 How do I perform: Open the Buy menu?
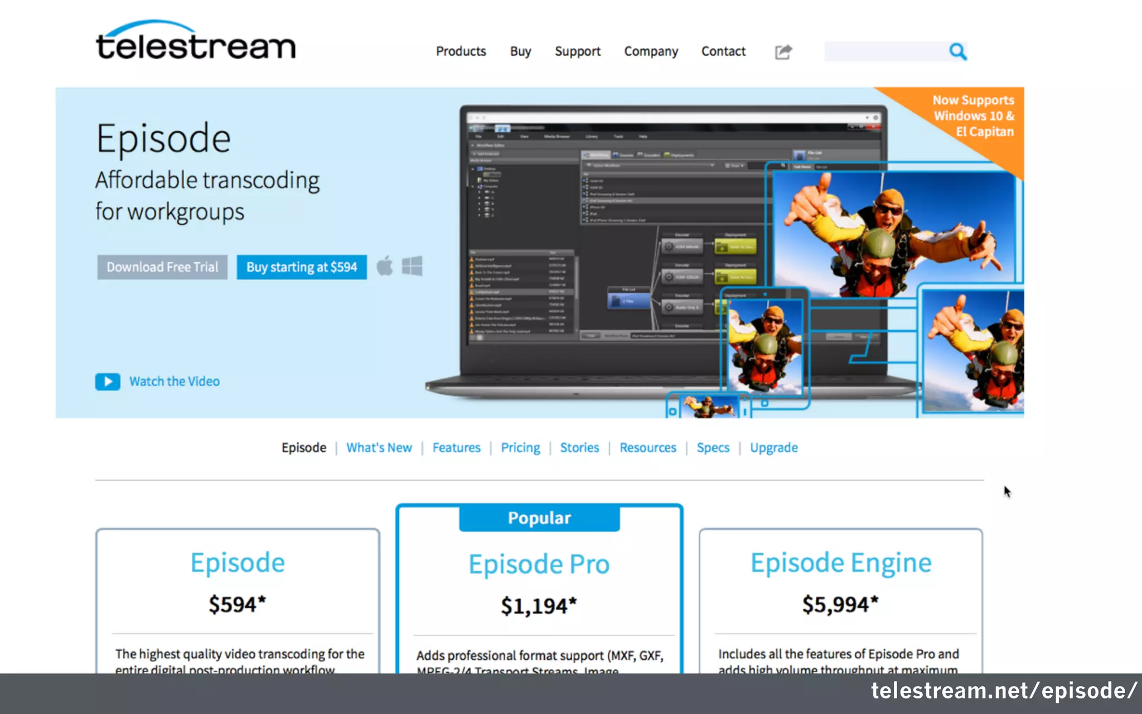click(520, 51)
